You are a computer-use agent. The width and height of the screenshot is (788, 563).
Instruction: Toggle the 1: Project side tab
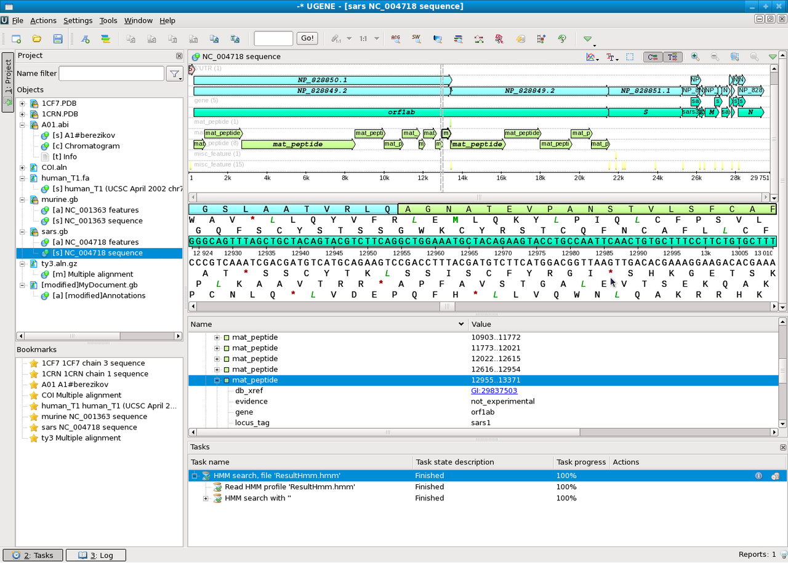tap(8, 83)
